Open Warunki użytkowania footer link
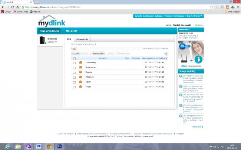The image size is (241, 150). (120, 134)
